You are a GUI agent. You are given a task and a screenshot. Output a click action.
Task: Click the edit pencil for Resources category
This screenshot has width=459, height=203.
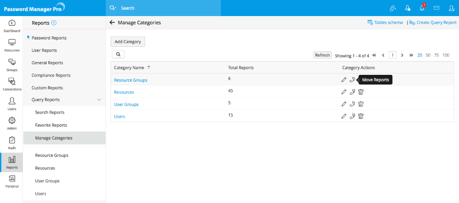[x=344, y=92]
